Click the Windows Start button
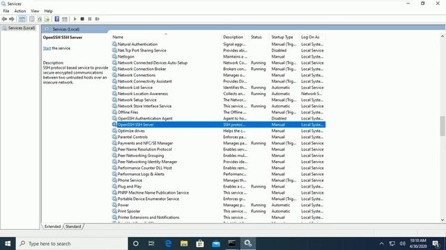 [8, 244]
